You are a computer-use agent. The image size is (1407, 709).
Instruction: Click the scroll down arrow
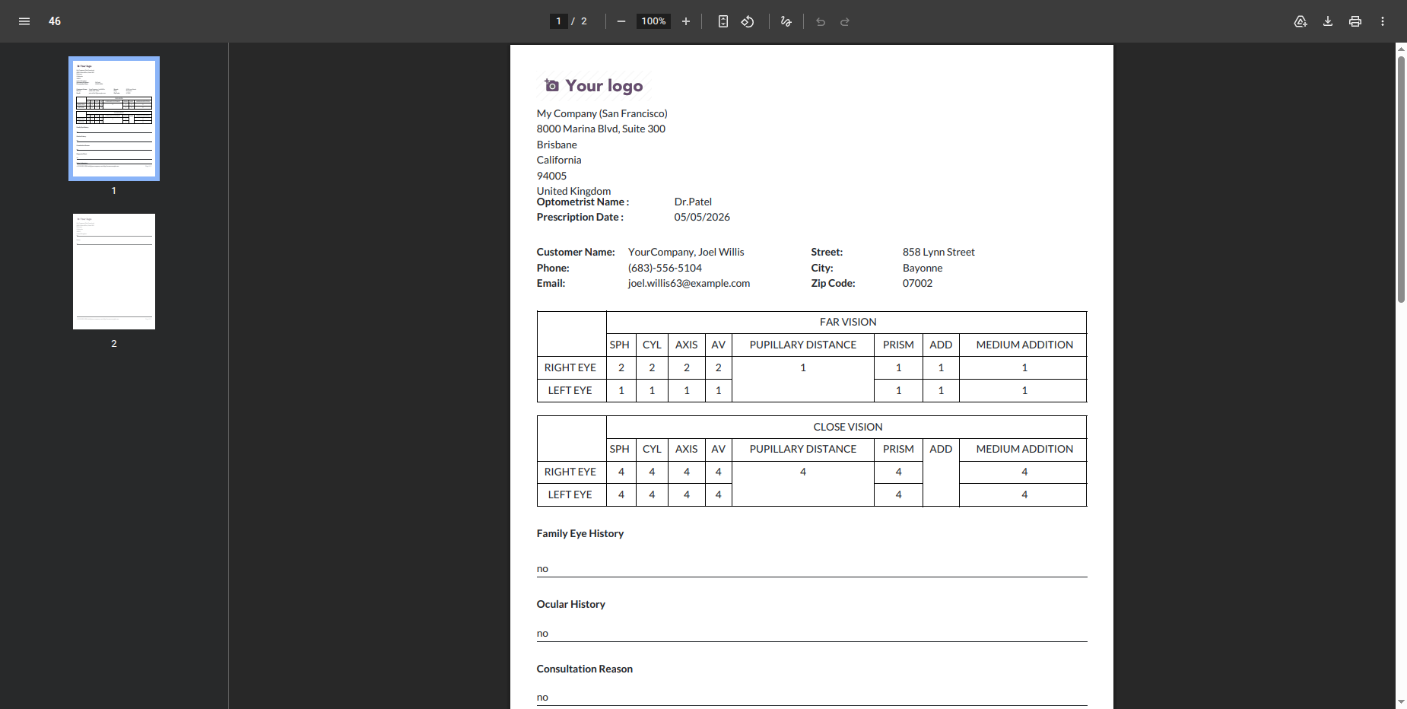coord(1401,701)
